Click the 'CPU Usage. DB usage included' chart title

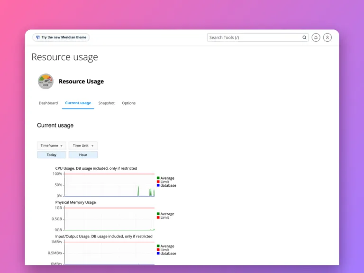pos(96,168)
